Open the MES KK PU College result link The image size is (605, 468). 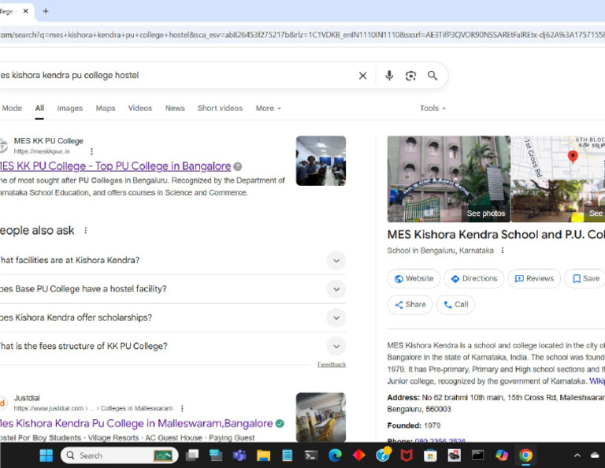(116, 166)
